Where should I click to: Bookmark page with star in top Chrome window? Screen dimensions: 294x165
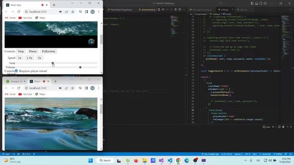coord(73,11)
